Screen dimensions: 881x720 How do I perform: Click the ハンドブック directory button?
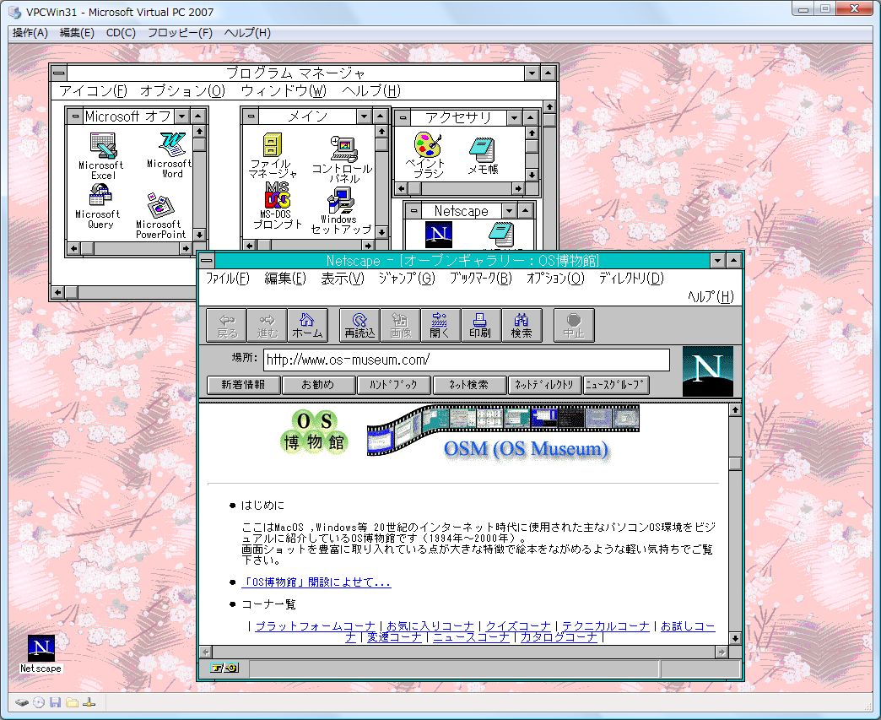(x=394, y=385)
